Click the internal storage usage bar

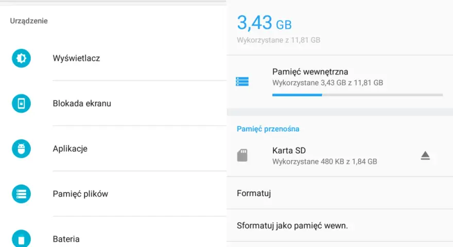(x=357, y=95)
